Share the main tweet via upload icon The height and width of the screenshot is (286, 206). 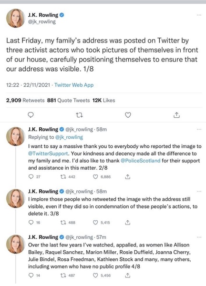(x=176, y=115)
